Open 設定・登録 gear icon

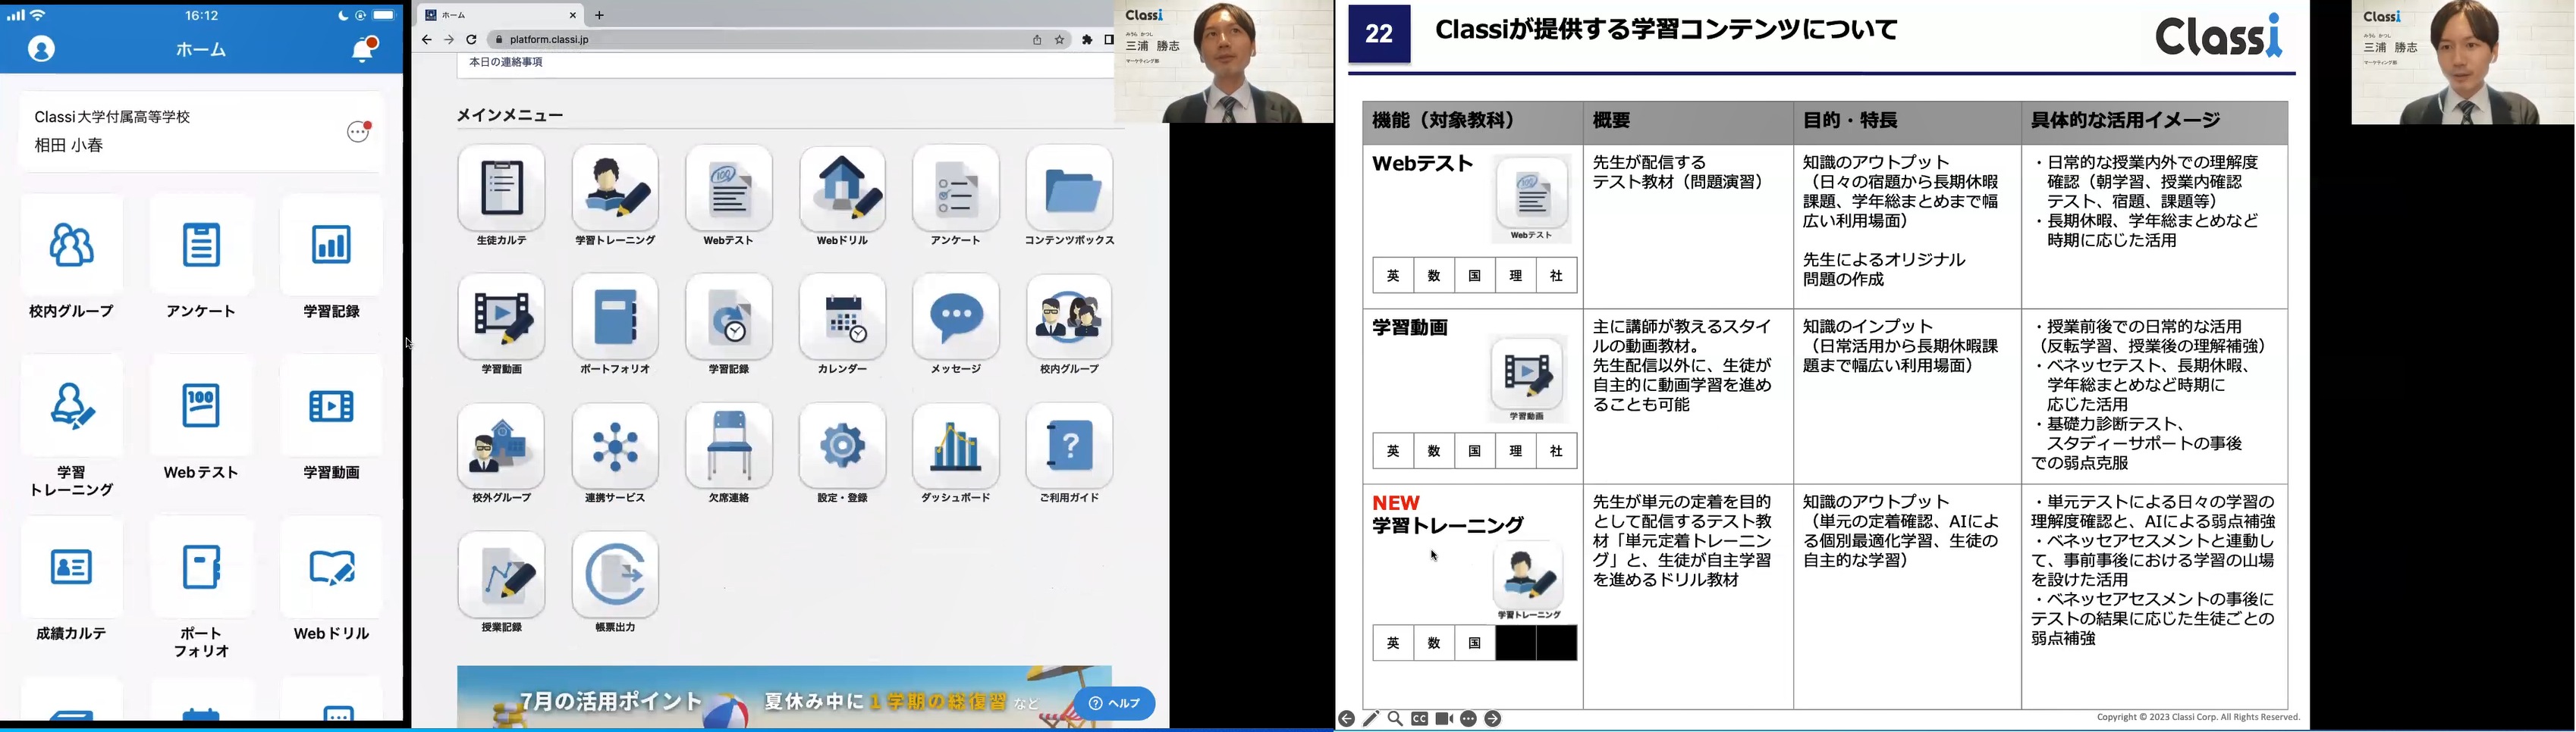pyautogui.click(x=843, y=446)
